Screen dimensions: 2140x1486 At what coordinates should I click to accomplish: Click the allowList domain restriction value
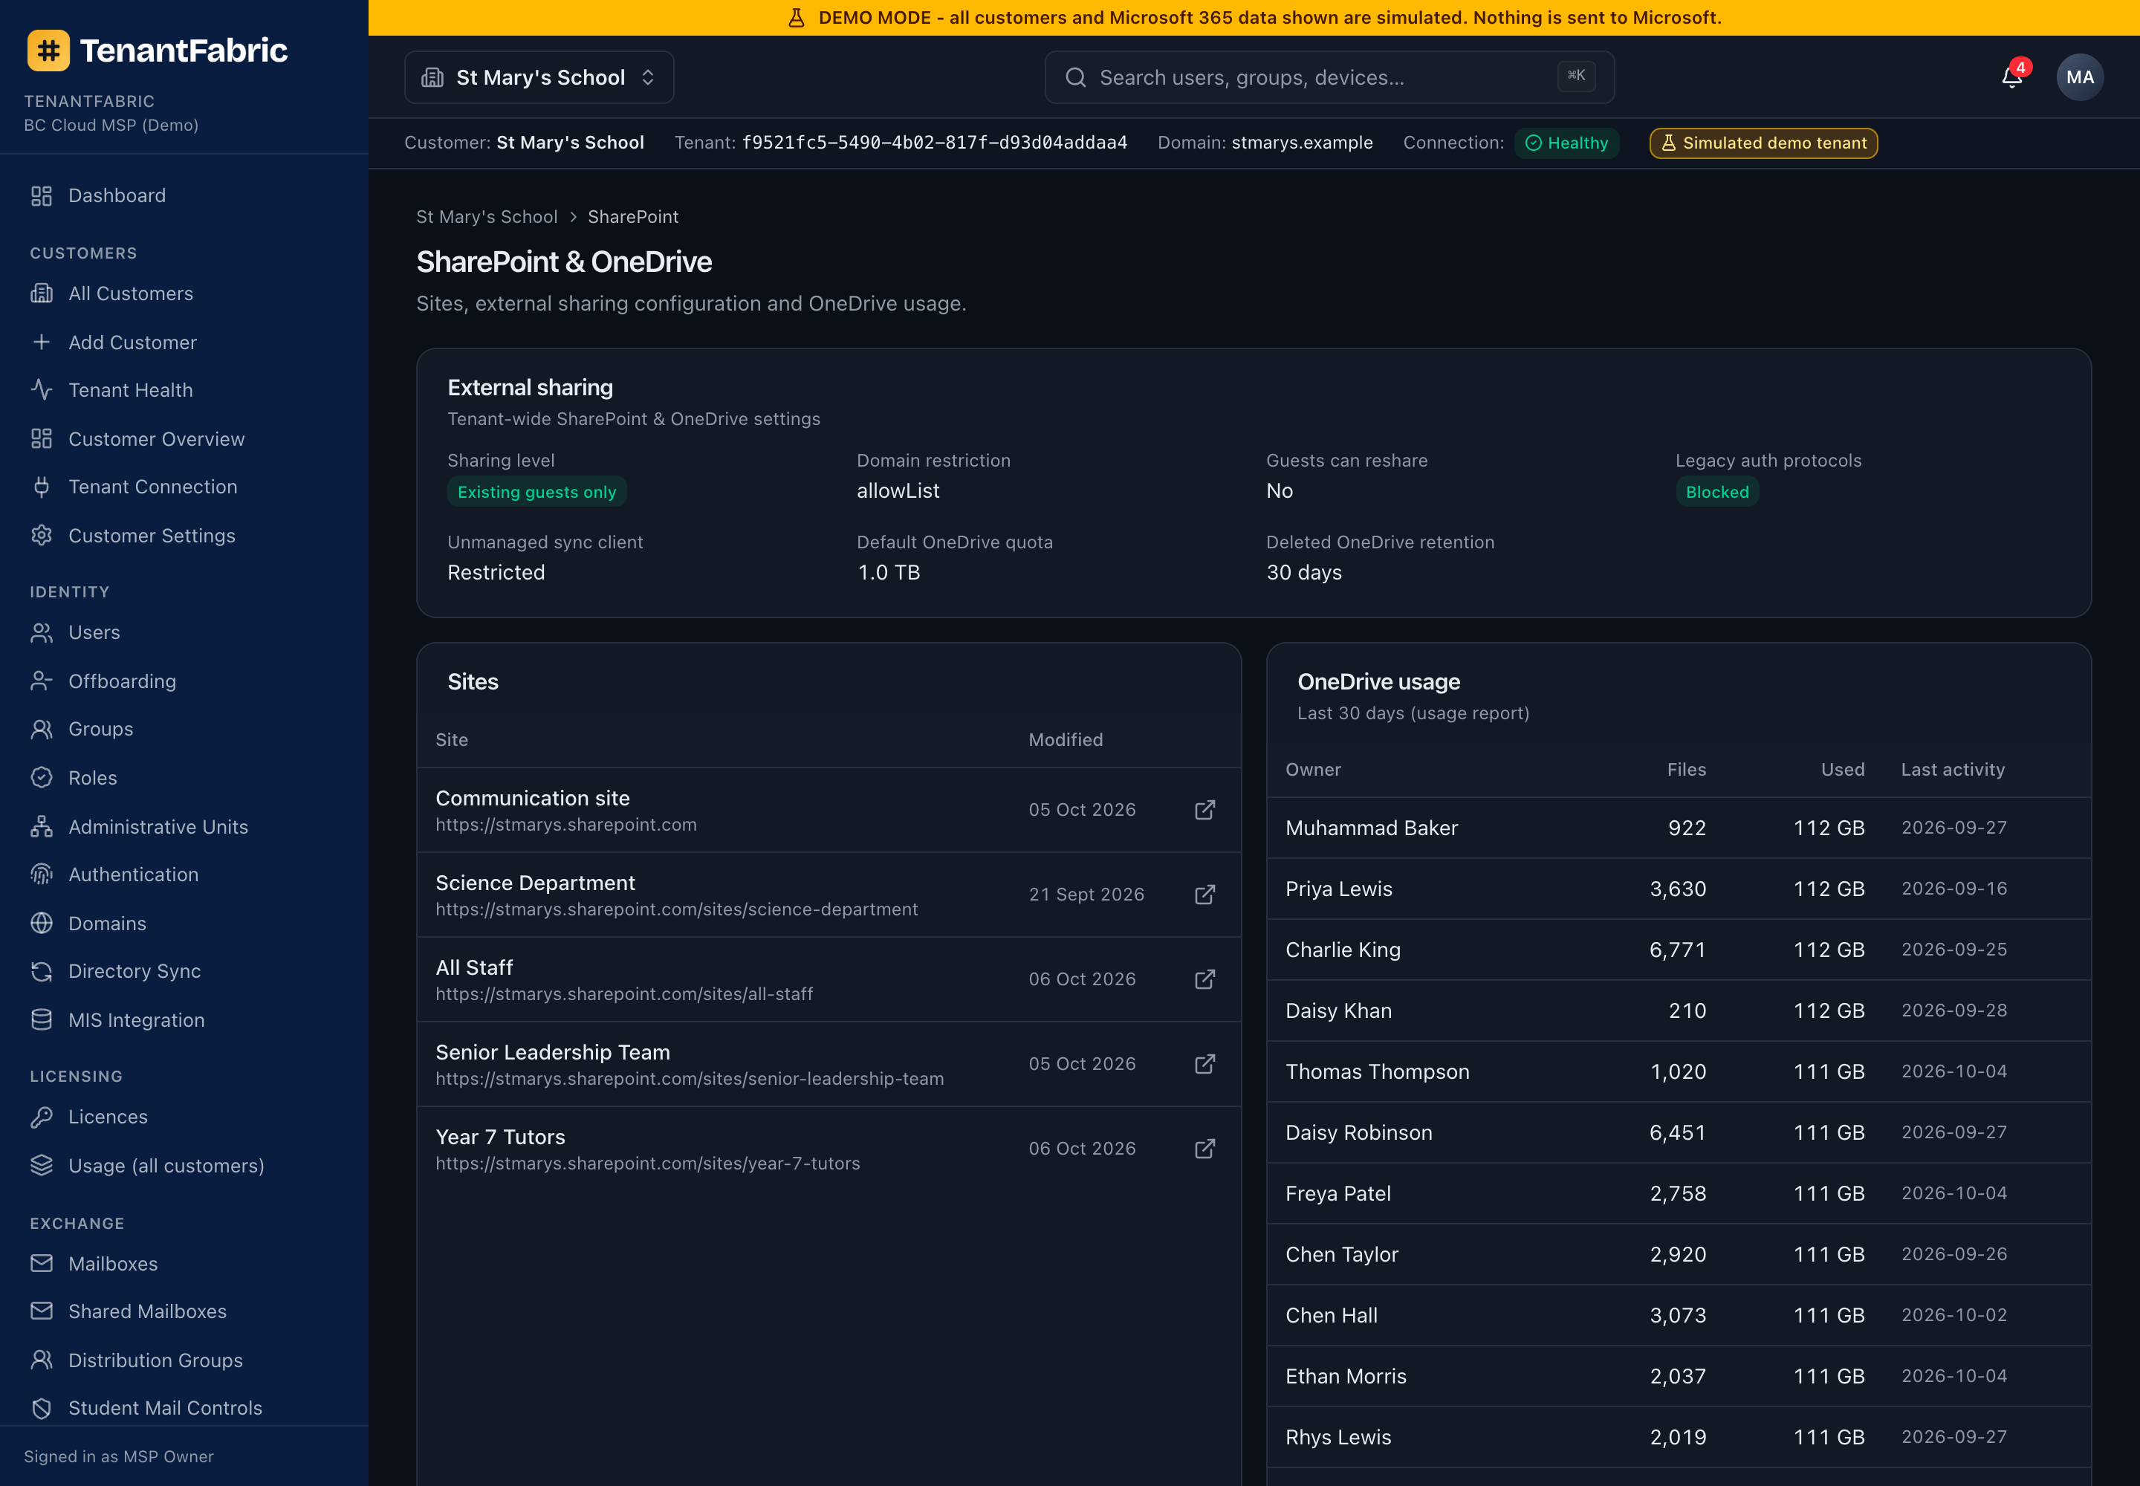pos(898,490)
